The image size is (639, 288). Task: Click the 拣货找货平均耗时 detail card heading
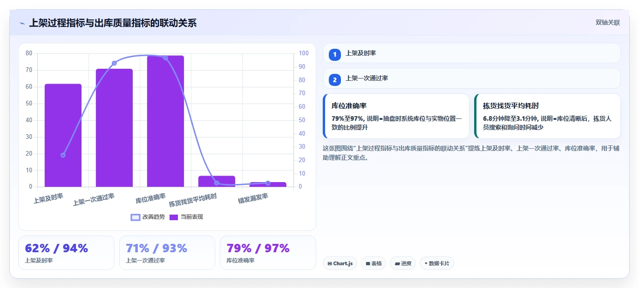[x=511, y=106]
